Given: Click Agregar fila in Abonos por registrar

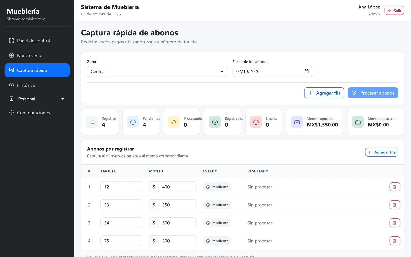Looking at the screenshot, I should click(x=381, y=152).
